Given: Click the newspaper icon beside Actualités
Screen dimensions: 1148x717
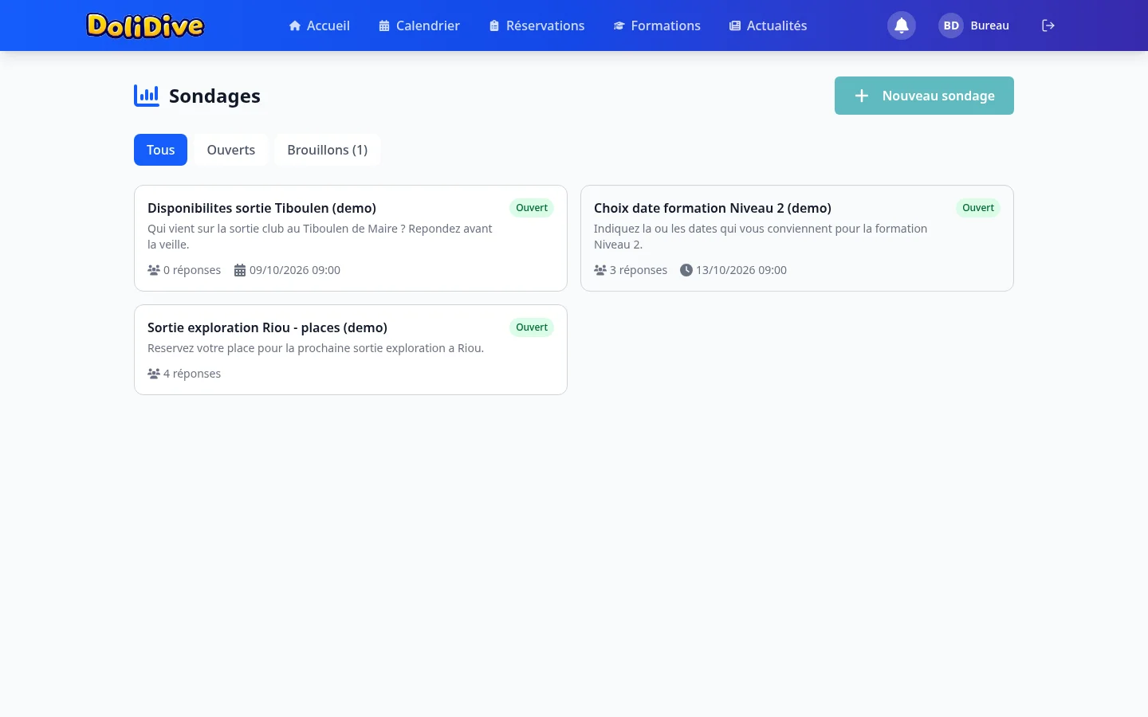Looking at the screenshot, I should coord(735,25).
